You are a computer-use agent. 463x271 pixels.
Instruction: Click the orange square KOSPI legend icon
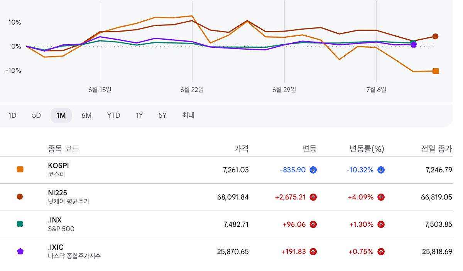(20, 169)
